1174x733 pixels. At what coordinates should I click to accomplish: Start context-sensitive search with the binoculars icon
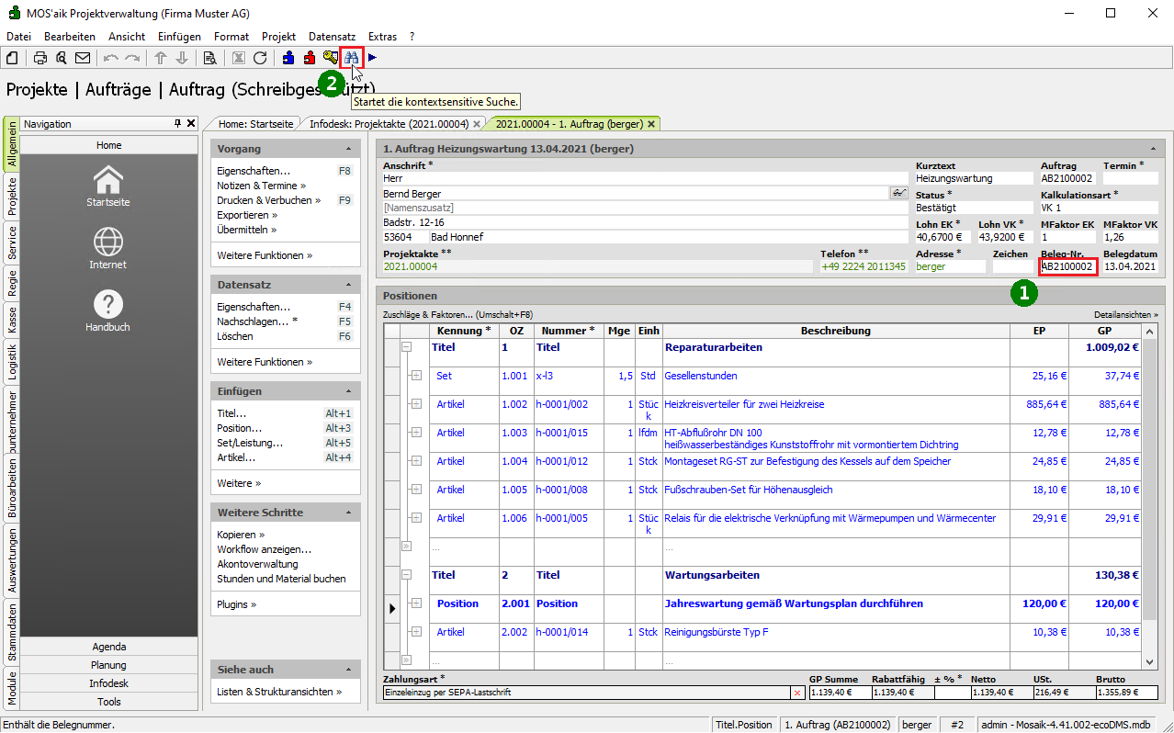[x=351, y=58]
